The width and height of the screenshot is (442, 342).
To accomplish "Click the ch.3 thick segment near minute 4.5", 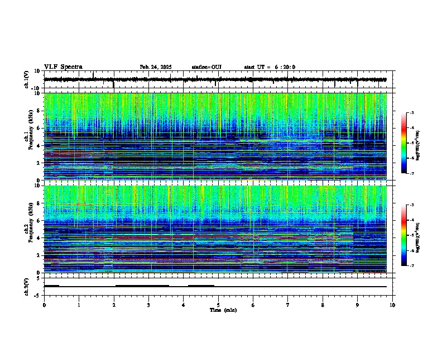I will tap(201, 286).
